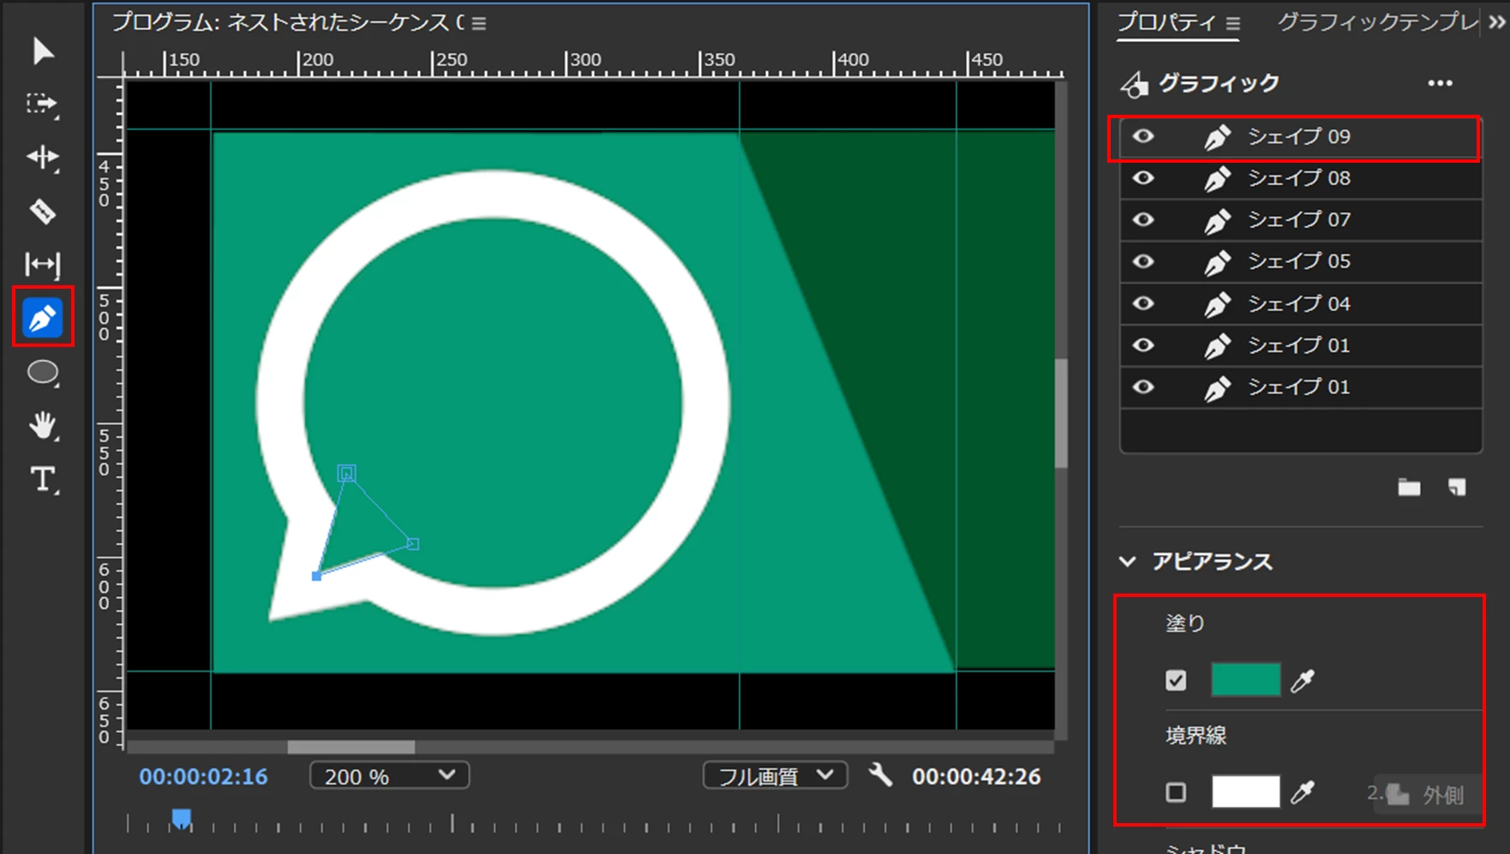Image resolution: width=1510 pixels, height=854 pixels.
Task: Open the white 境界線 stroke color swatch
Action: 1245,791
